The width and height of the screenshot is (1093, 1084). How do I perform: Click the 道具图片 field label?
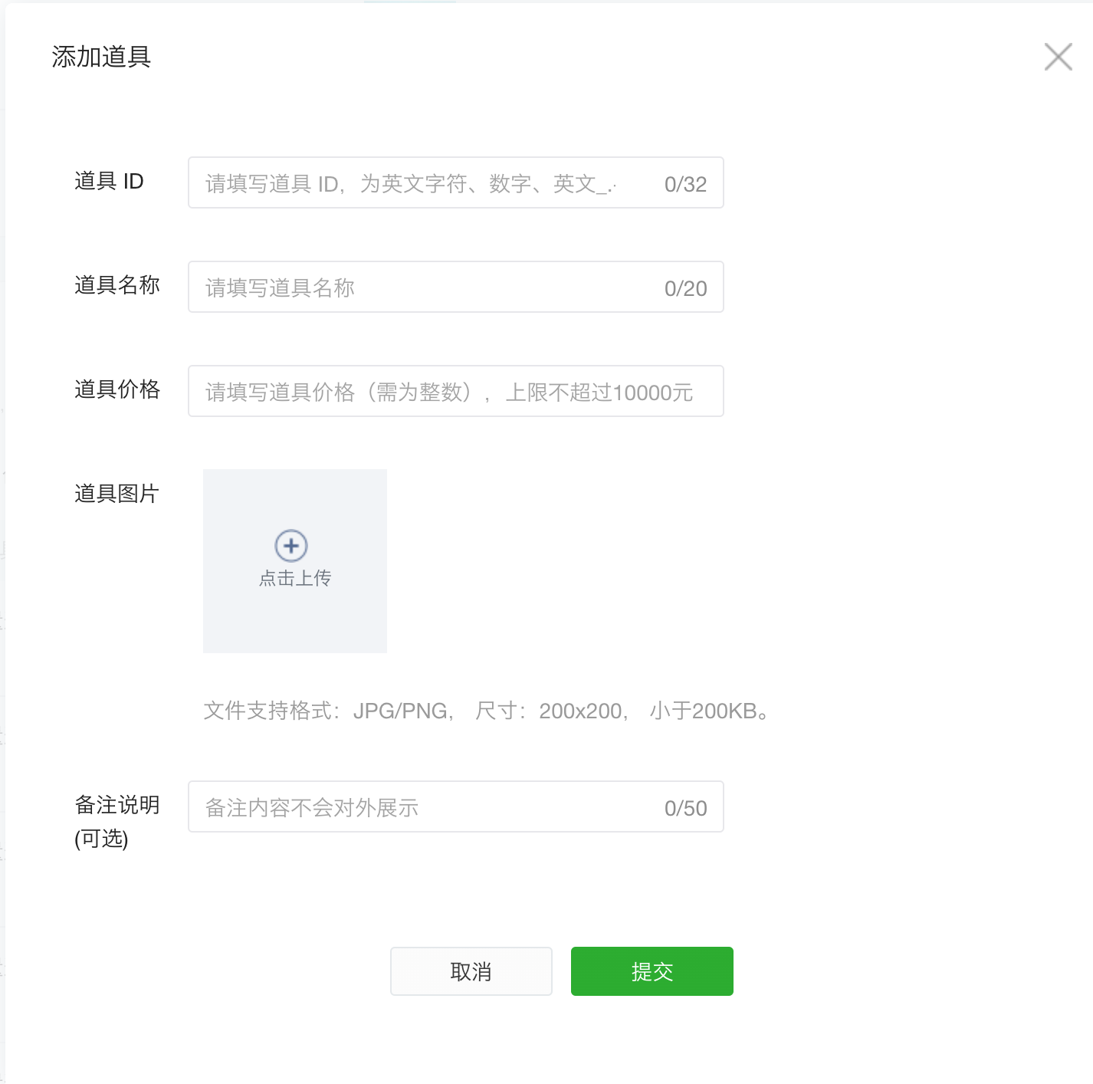(x=117, y=494)
